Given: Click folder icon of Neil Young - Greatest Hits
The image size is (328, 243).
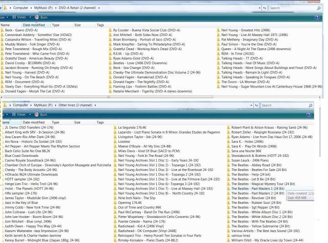Looking at the screenshot, I should click(x=219, y=30).
